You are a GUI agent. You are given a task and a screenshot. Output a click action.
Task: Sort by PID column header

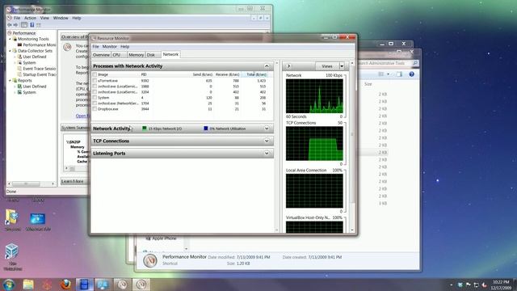(144, 74)
